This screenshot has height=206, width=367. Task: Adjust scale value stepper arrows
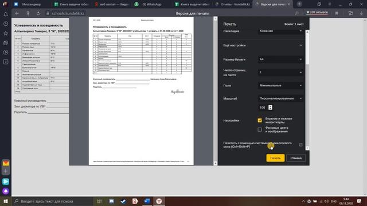(270, 108)
